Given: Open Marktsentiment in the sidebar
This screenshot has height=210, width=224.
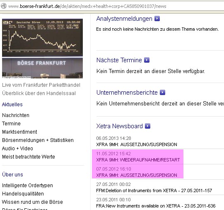Looking at the screenshot, I should [19, 132].
